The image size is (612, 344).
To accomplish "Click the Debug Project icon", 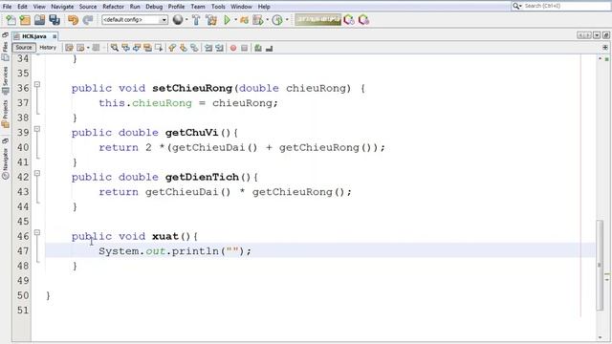I will [245, 20].
